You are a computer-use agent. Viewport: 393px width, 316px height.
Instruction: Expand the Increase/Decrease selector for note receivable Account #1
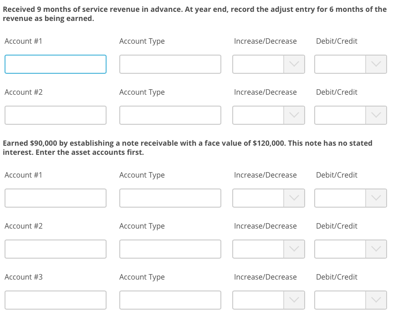pyautogui.click(x=268, y=198)
